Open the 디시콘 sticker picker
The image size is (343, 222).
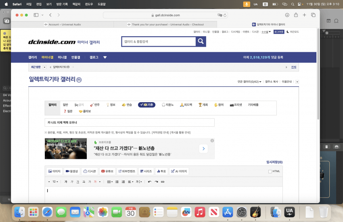point(90,171)
